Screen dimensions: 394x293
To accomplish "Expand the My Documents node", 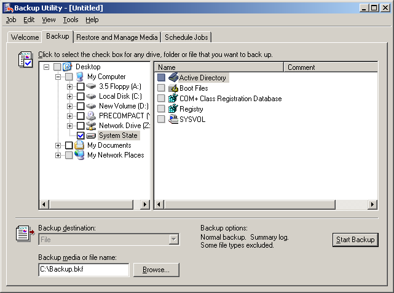I will coord(58,145).
